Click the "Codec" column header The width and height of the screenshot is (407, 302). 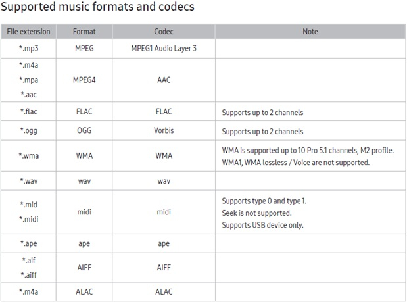point(164,32)
